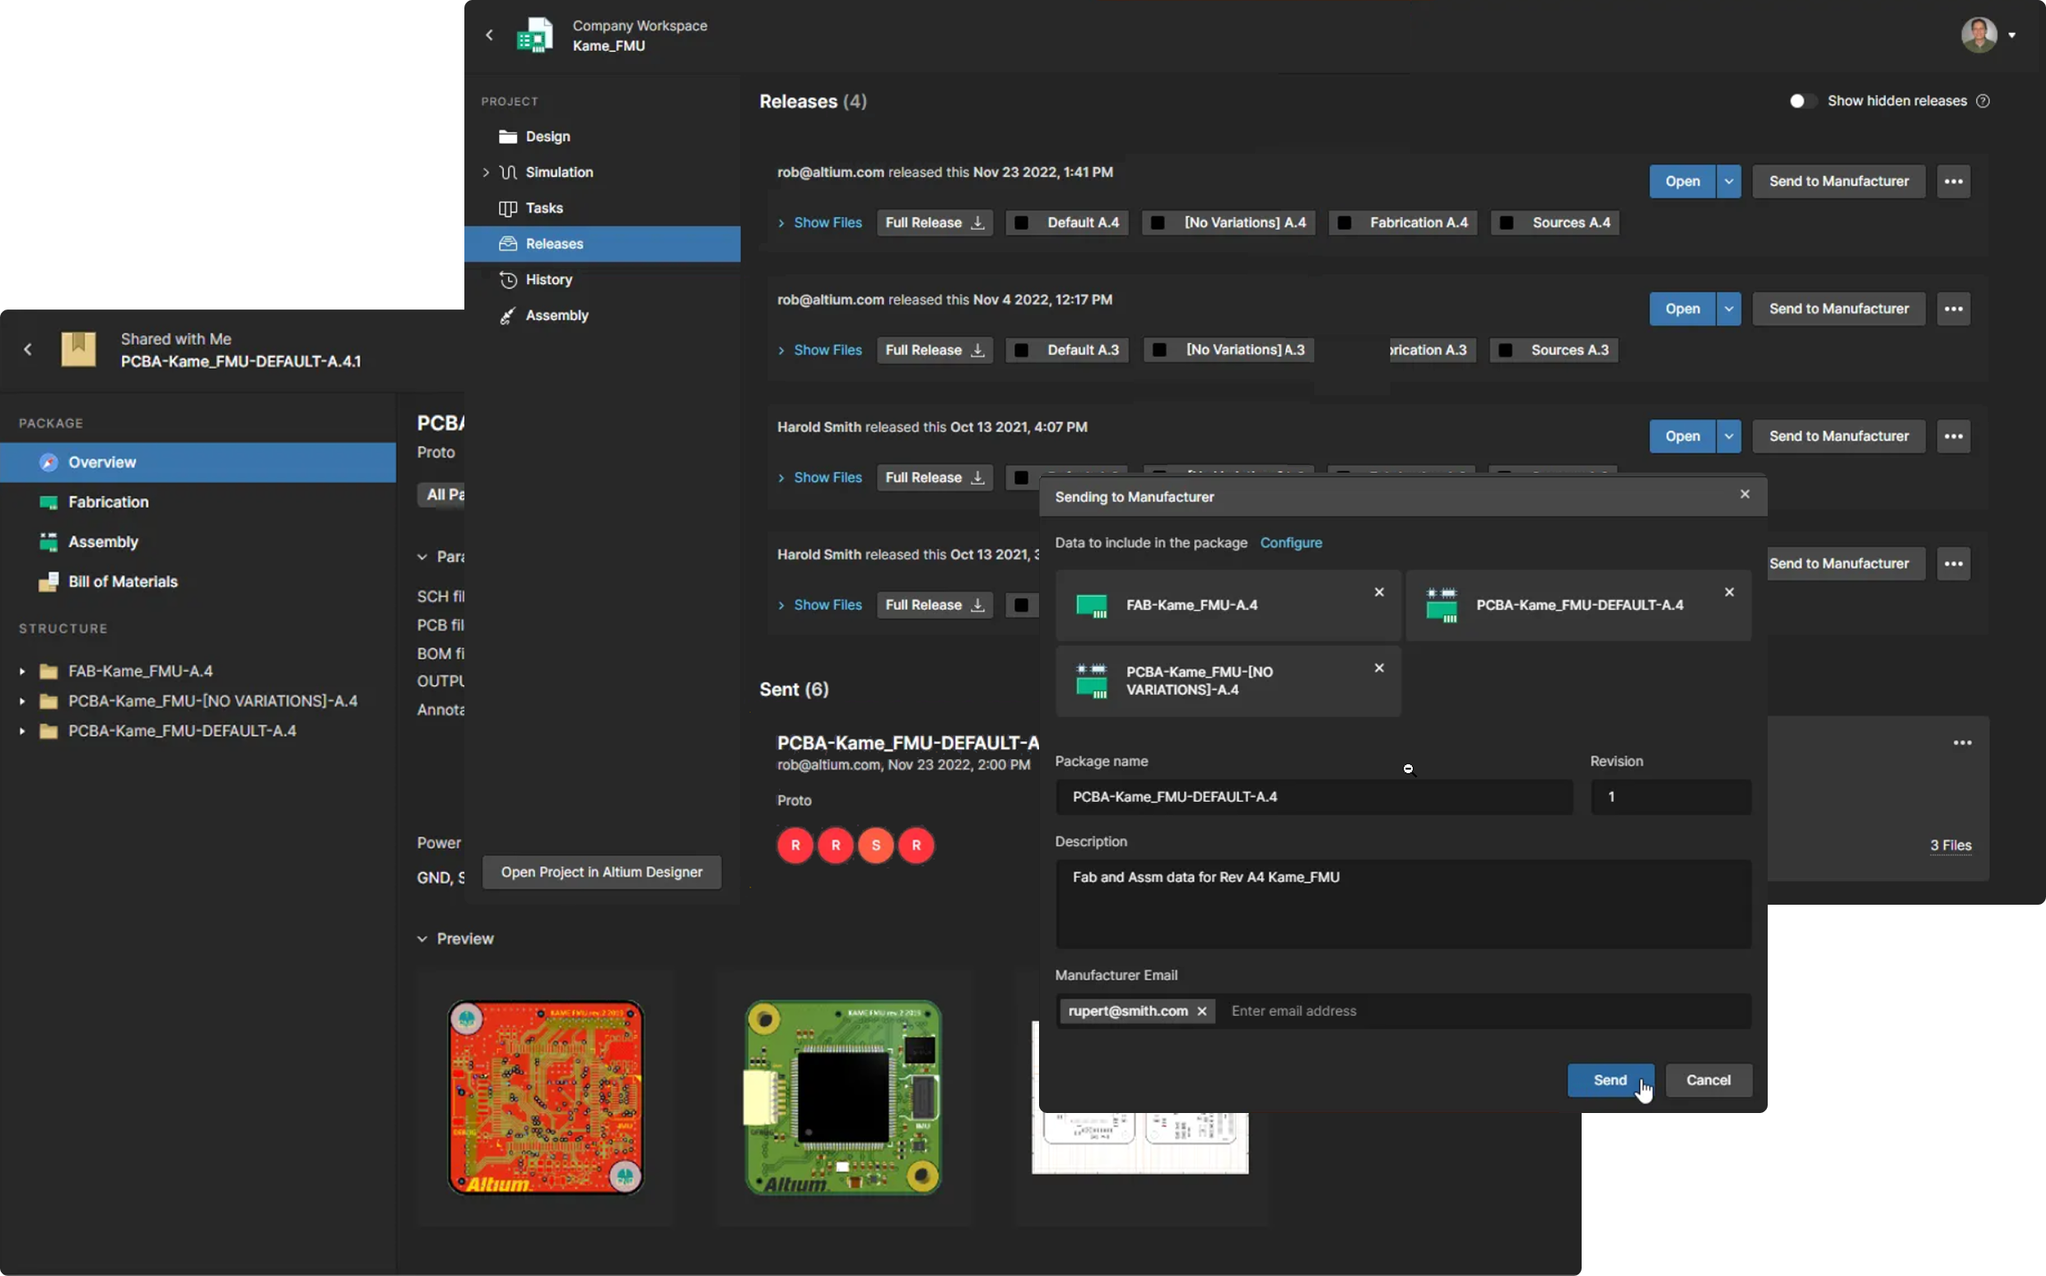Image resolution: width=2046 pixels, height=1276 pixels.
Task: Collapse the Preview section
Action: point(422,938)
